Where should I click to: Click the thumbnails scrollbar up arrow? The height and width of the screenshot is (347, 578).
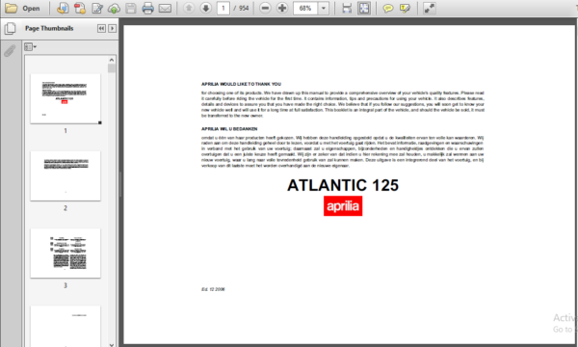pos(112,60)
